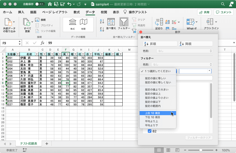The height and width of the screenshot is (153, 236).
Task: Click the zoom slider in status bar
Action: tap(200, 150)
